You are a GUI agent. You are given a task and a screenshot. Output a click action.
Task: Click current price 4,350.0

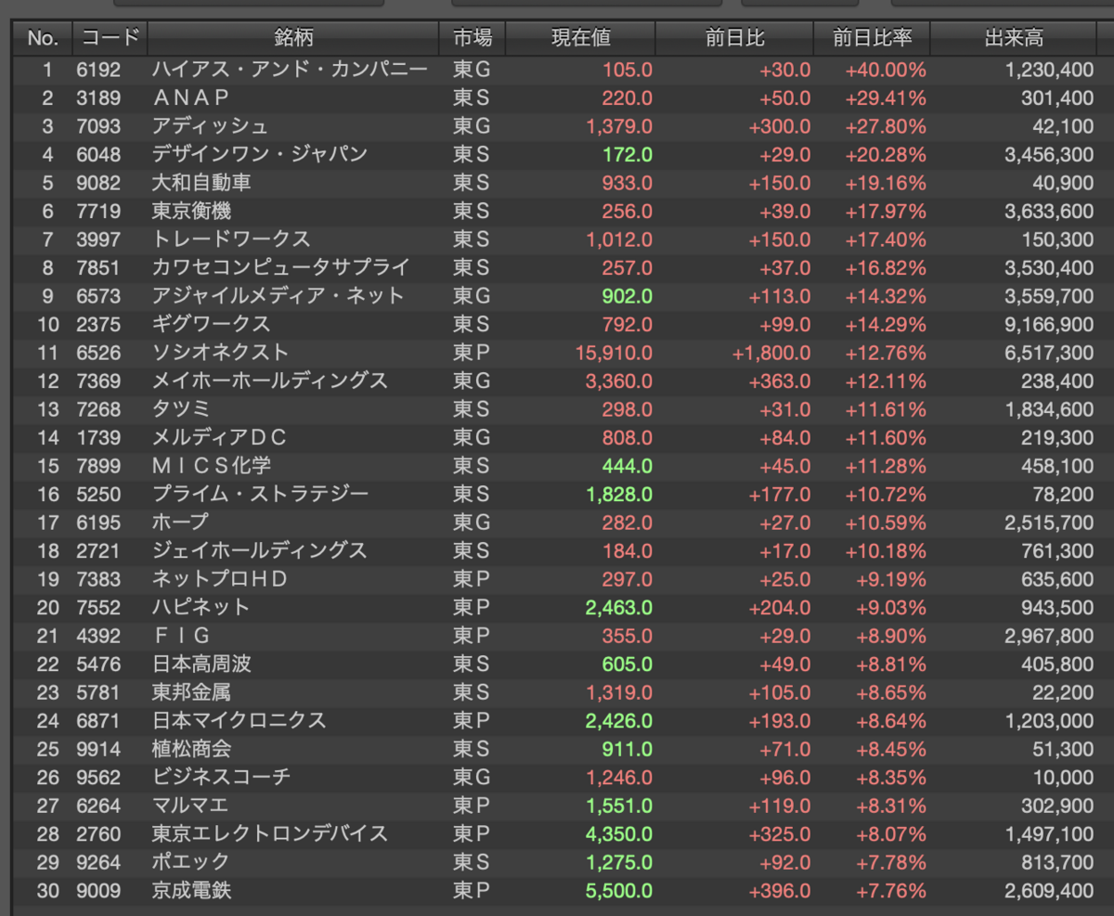(619, 833)
